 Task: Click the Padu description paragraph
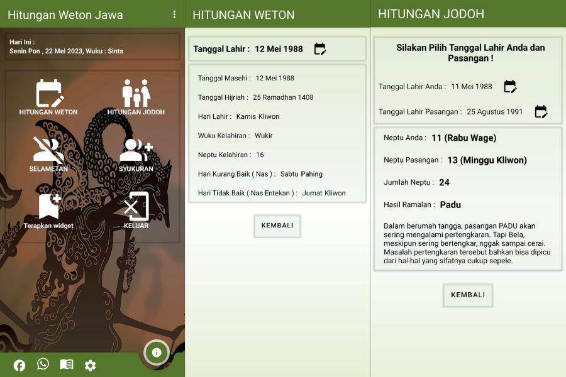click(467, 243)
